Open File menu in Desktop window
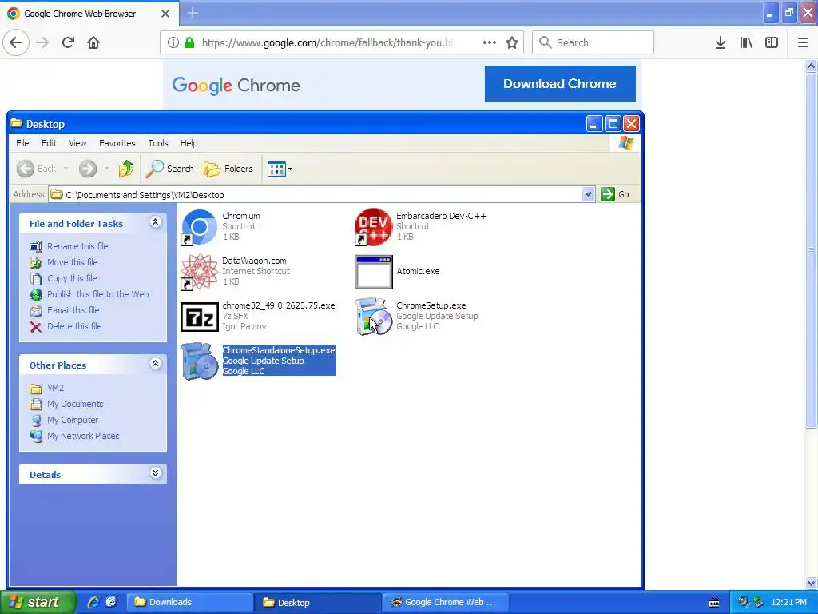 pyautogui.click(x=22, y=143)
